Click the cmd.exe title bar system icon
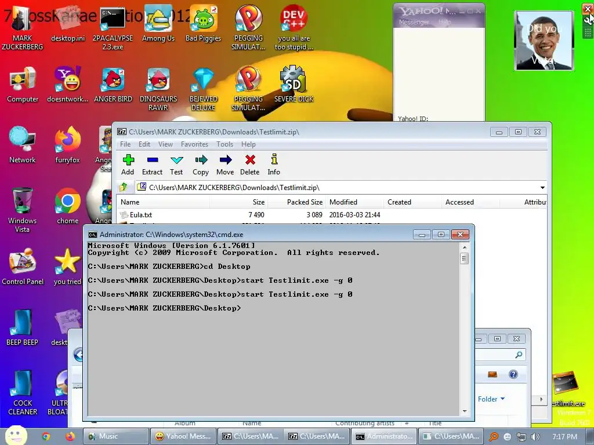This screenshot has height=445, width=594. click(x=92, y=235)
